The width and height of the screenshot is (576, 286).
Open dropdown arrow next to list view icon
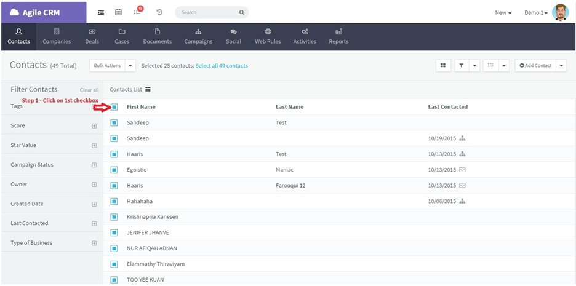(x=503, y=65)
